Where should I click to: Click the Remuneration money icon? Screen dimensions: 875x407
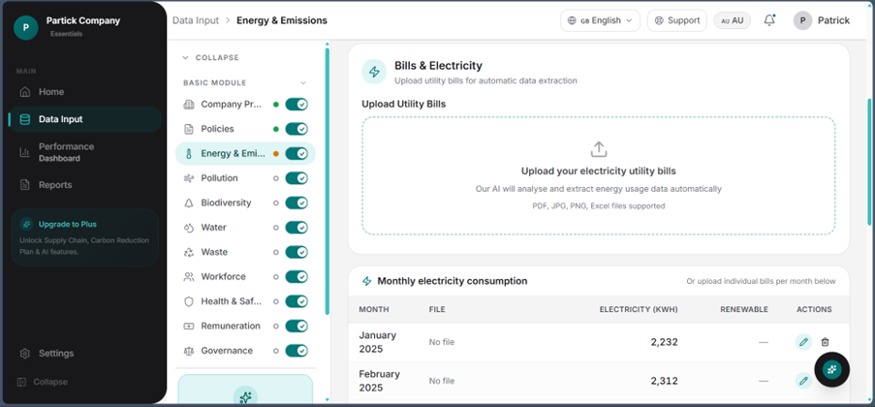coord(189,326)
